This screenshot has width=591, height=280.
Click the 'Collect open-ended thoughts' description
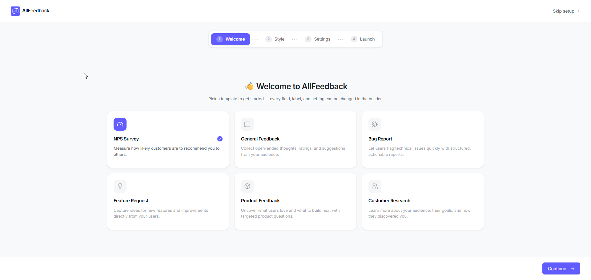tap(293, 152)
